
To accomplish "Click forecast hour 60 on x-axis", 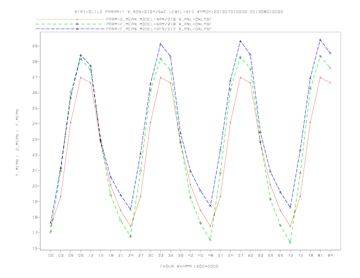I will (250, 255).
